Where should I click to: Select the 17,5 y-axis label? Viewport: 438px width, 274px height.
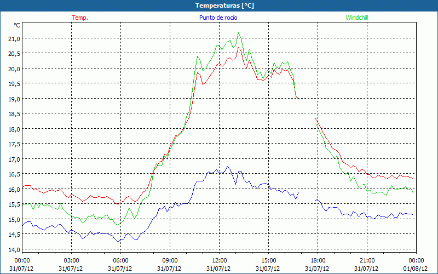tap(13, 144)
